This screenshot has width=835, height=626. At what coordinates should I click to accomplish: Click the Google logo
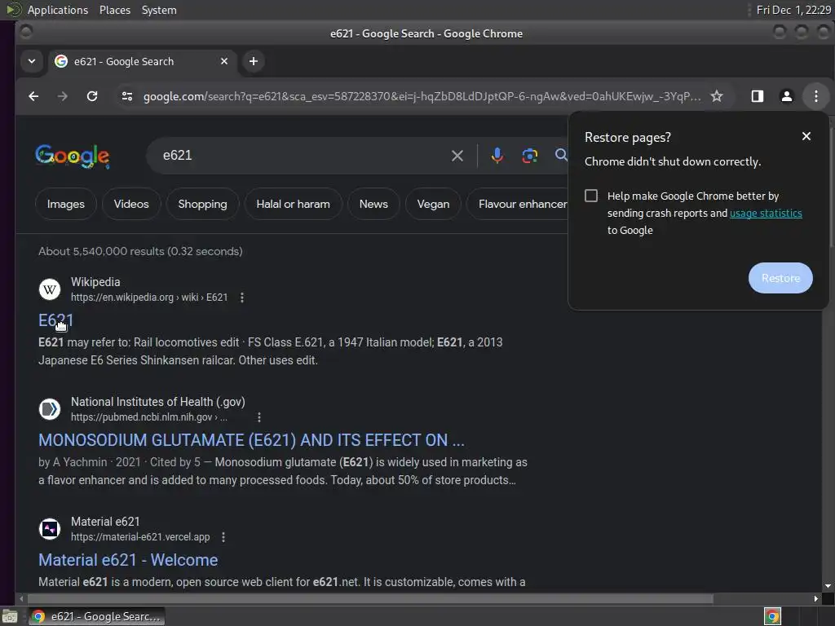coord(73,156)
